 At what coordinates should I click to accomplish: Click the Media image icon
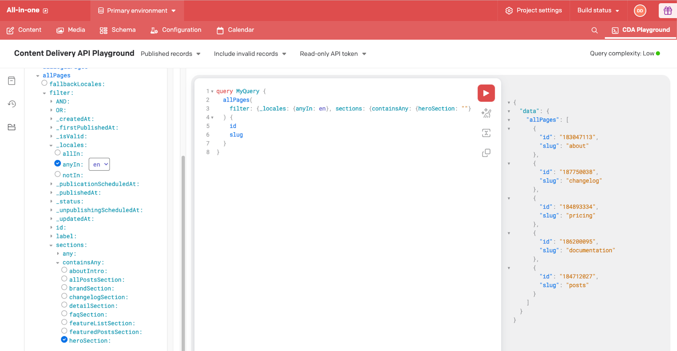click(60, 30)
